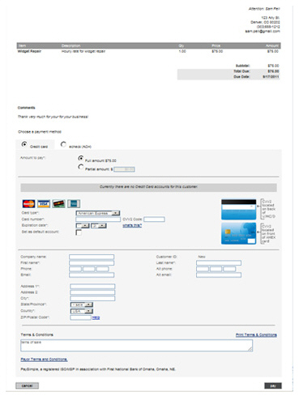Select the echeck (ACH) payment method
The image size is (299, 396).
(63, 144)
